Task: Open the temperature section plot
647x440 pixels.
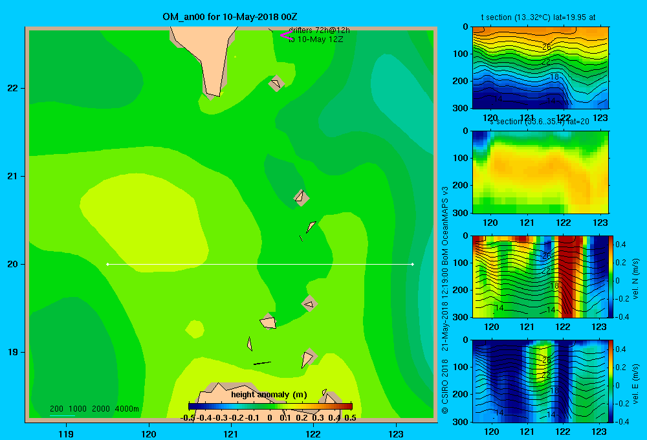Action: pos(540,68)
